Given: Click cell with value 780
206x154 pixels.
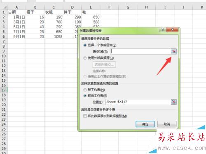Looking at the screenshot, I should pyautogui.click(x=54, y=22).
